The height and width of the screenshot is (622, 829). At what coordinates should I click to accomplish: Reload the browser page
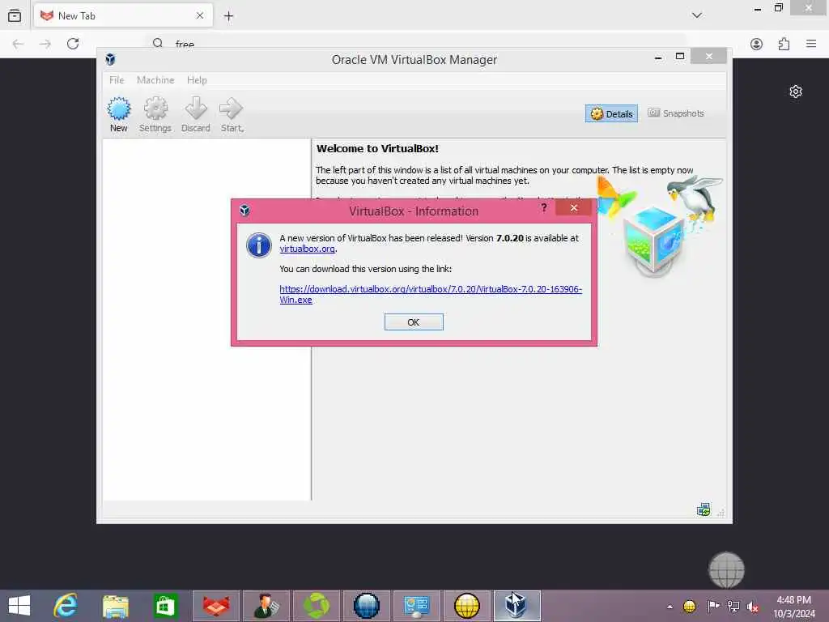coord(73,44)
